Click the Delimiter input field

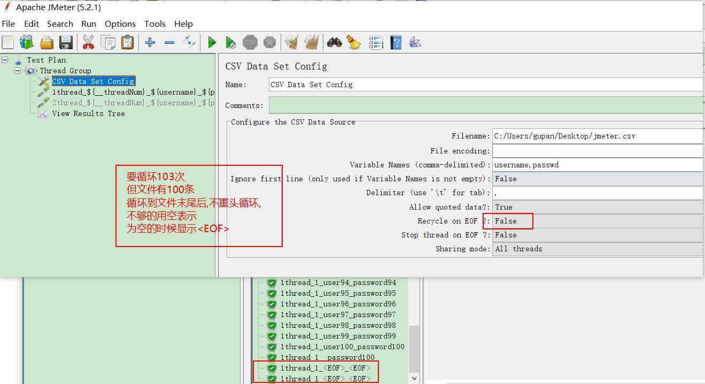coord(597,193)
